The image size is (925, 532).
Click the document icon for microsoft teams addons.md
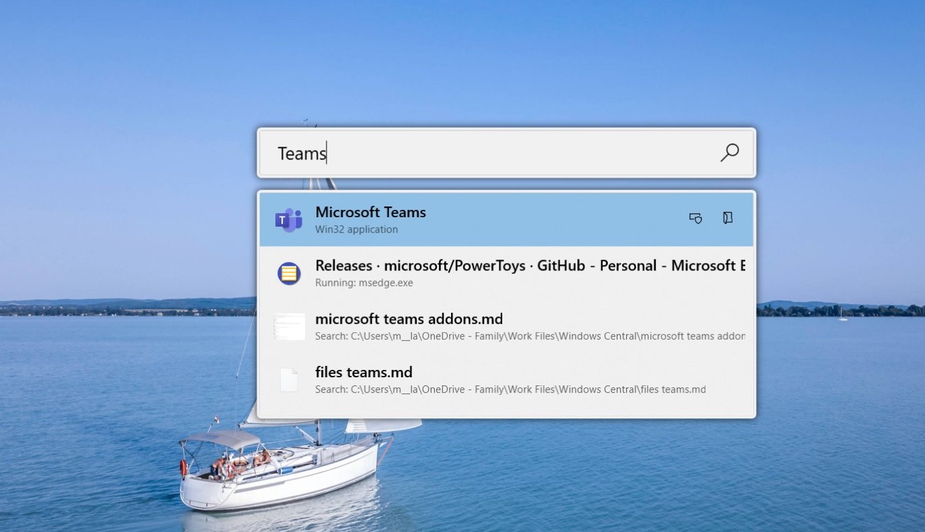(x=288, y=326)
